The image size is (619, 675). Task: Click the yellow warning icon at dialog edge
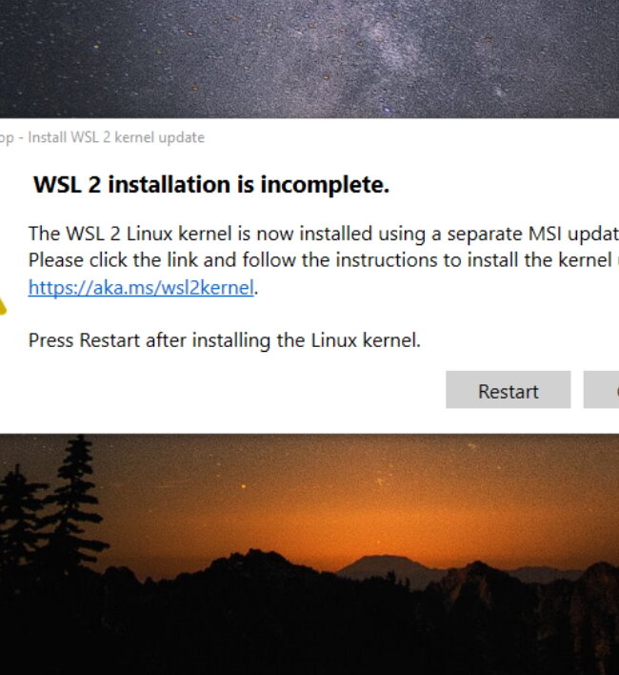point(3,306)
